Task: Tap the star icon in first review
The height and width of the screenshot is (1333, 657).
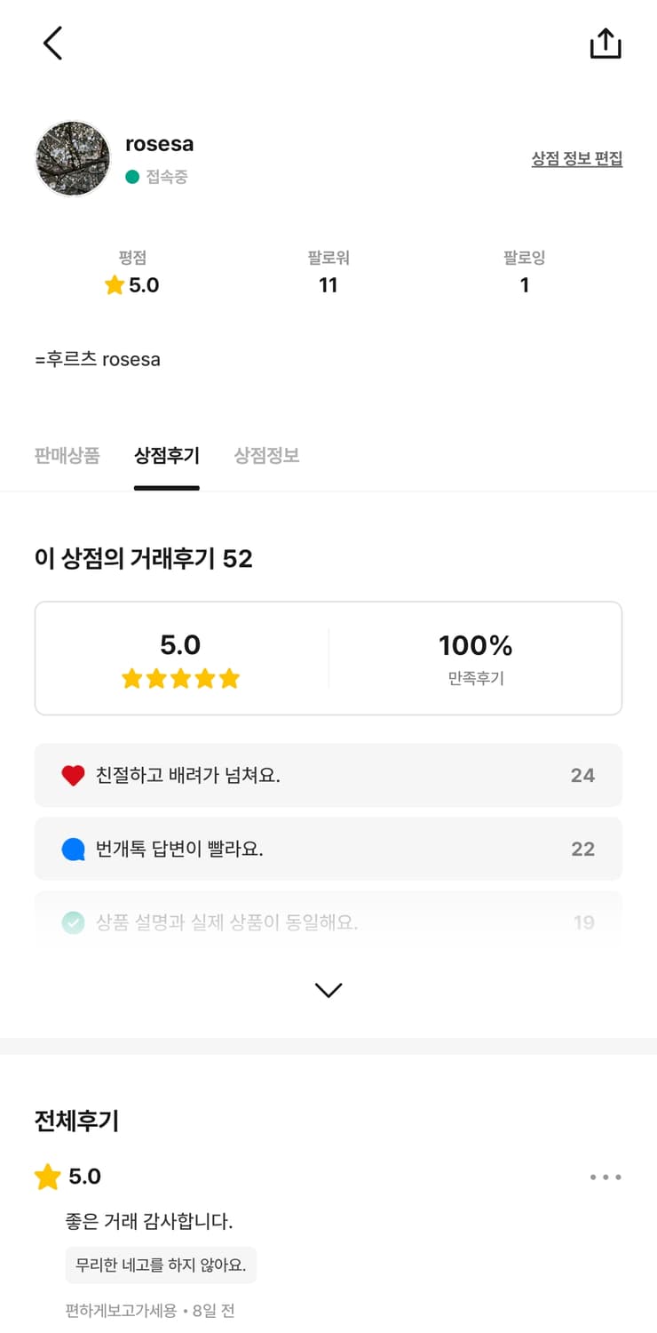Action: point(47,1177)
